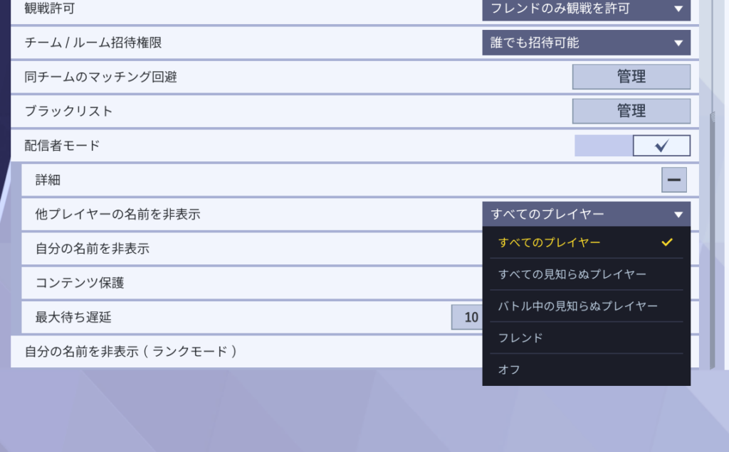Screen dimensions: 729x452
Task: Open the 観戦許可 dropdown
Action: (586, 9)
